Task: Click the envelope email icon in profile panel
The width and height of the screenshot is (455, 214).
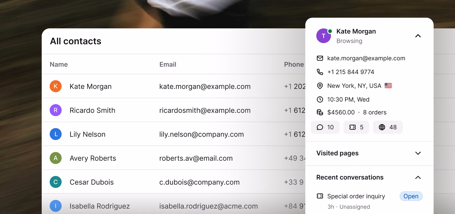Action: [x=320, y=58]
